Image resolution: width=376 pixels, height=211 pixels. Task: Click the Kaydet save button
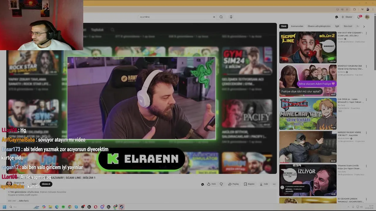click(249, 184)
